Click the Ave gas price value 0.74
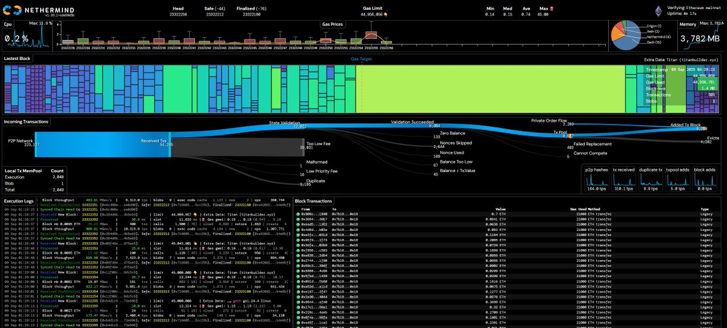The width and height of the screenshot is (727, 328). click(526, 14)
